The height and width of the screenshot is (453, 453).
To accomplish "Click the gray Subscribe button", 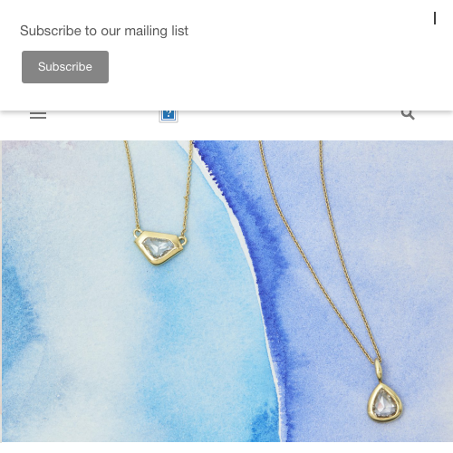I will (x=65, y=67).
